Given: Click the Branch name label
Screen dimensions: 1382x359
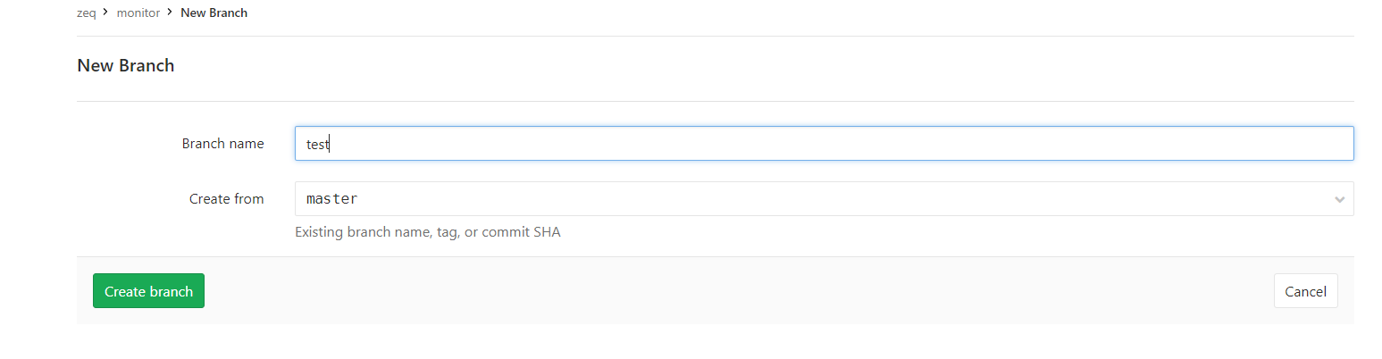Looking at the screenshot, I should point(222,144).
